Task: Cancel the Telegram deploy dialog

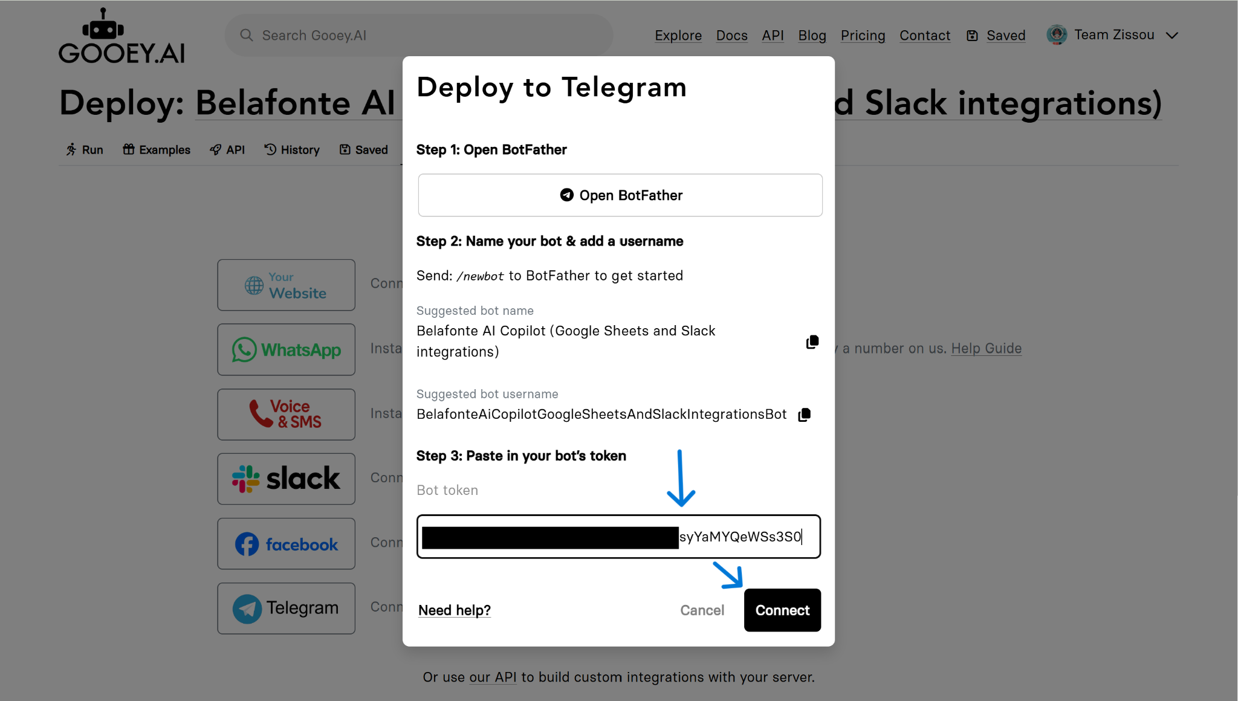Action: click(702, 610)
